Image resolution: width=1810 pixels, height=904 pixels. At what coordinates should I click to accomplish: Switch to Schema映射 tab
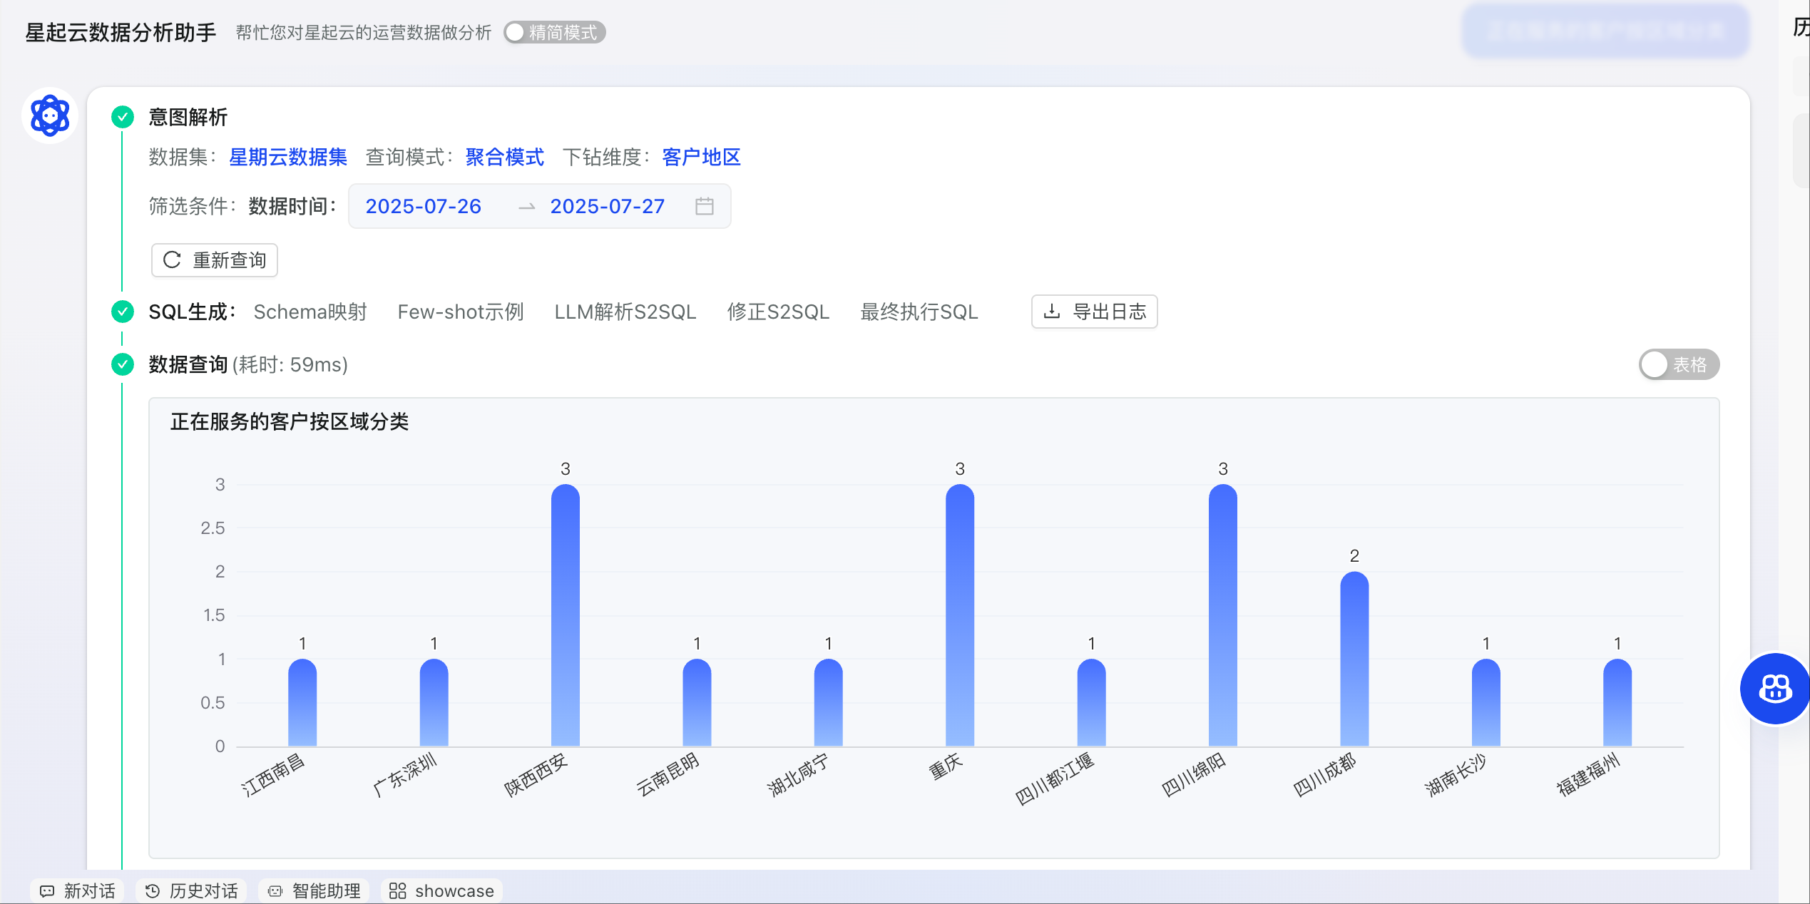310,312
